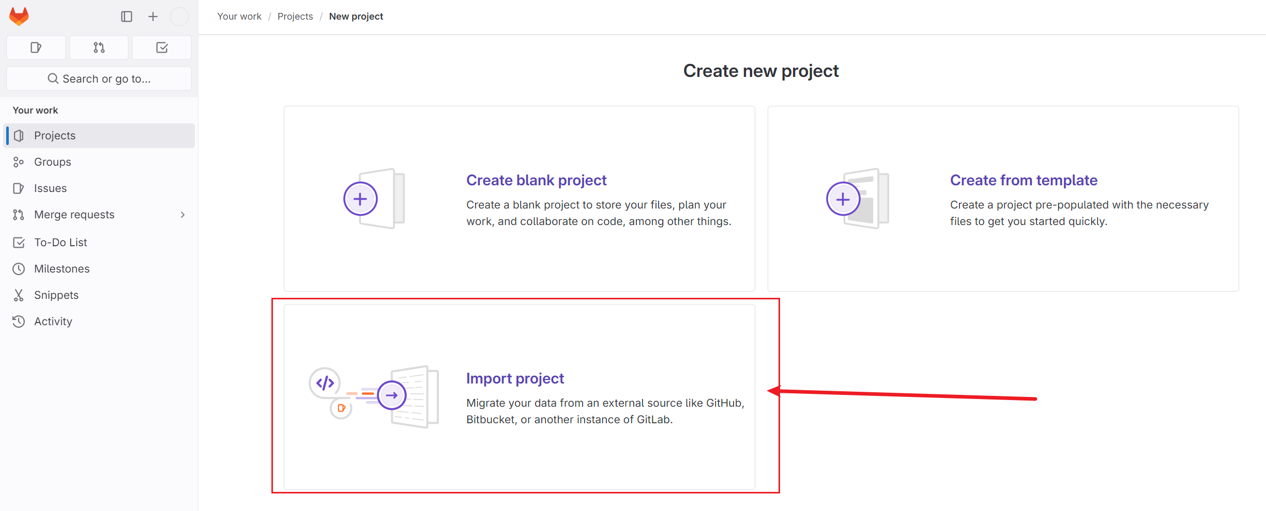
Task: Click the Snippets scissors icon
Action: pyautogui.click(x=19, y=295)
